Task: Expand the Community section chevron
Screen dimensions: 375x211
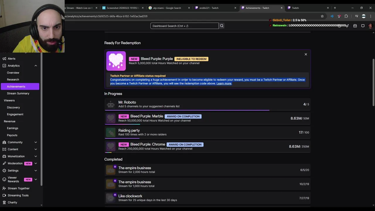Action: click(x=36, y=142)
